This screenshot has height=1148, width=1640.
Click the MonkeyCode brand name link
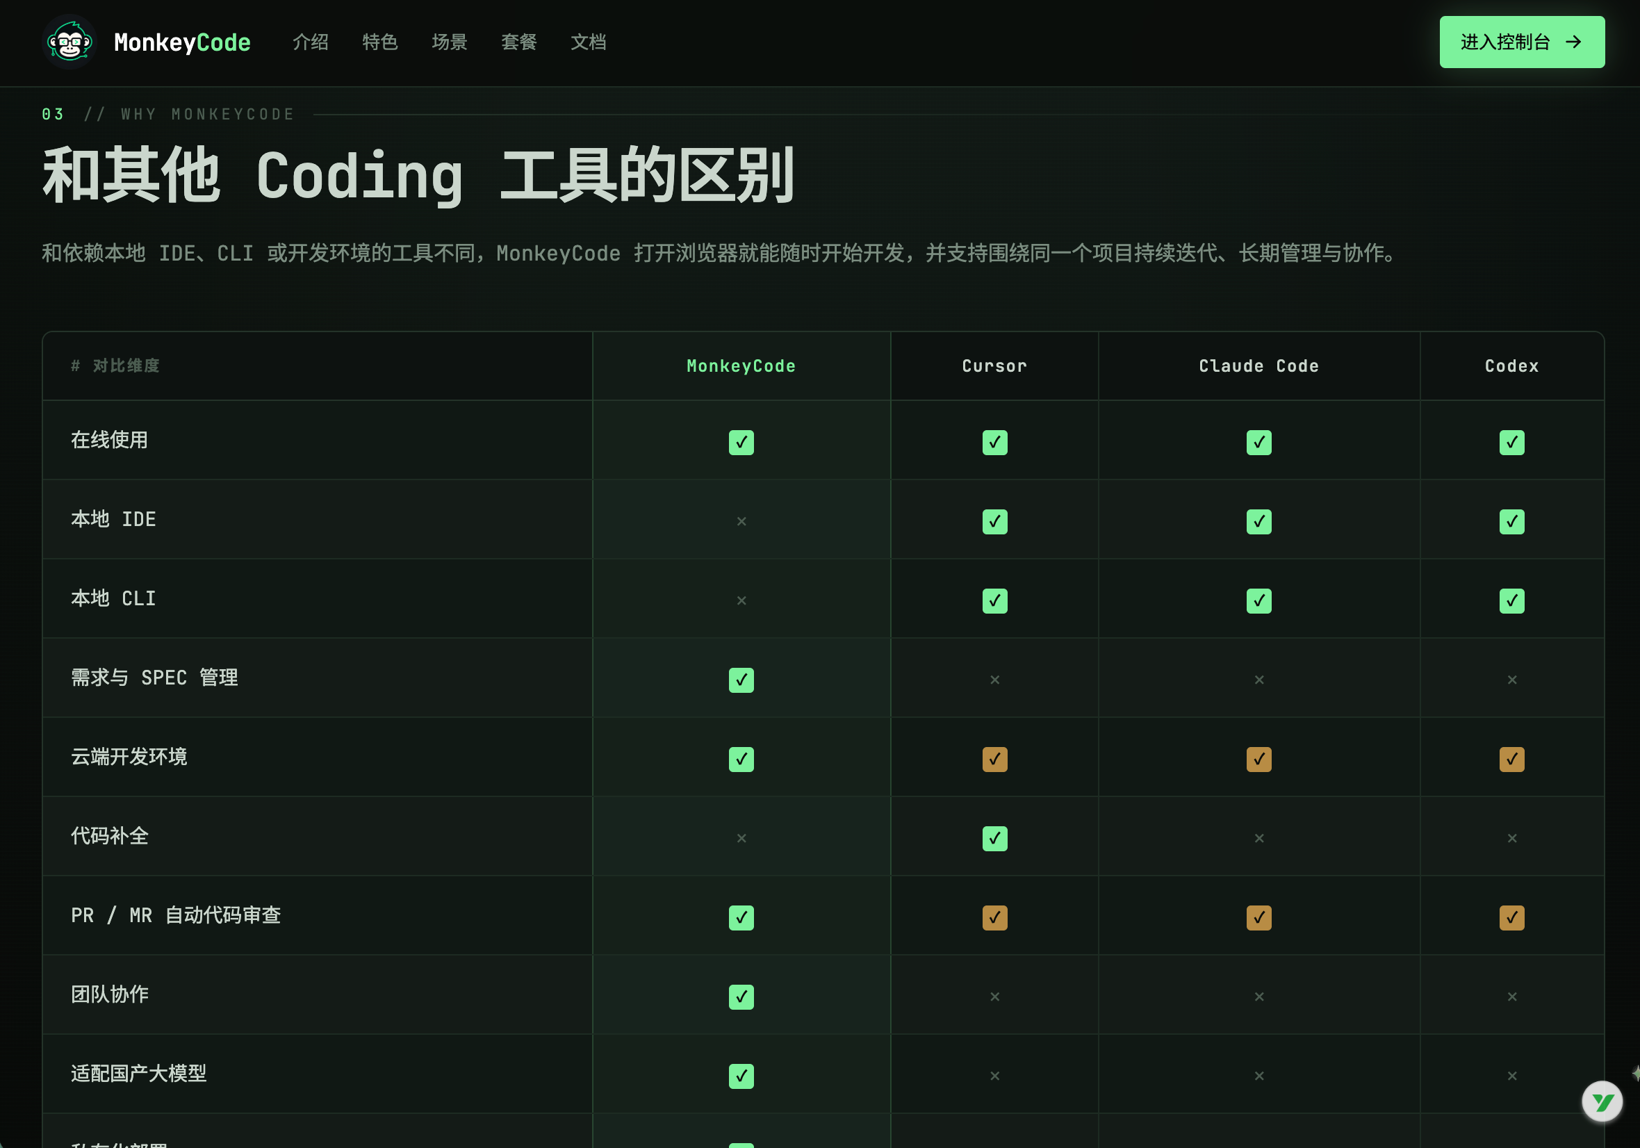coord(182,42)
